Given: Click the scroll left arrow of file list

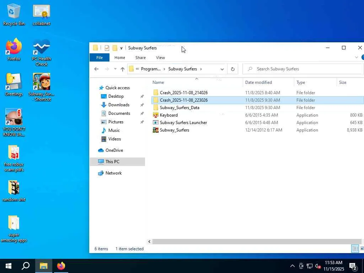Looking at the screenshot, I should (149, 242).
